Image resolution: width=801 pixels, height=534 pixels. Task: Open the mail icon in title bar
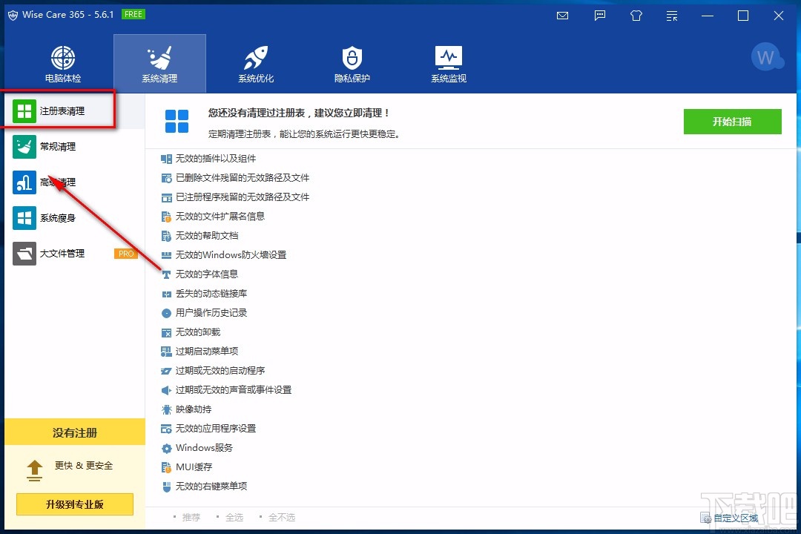[x=562, y=16]
